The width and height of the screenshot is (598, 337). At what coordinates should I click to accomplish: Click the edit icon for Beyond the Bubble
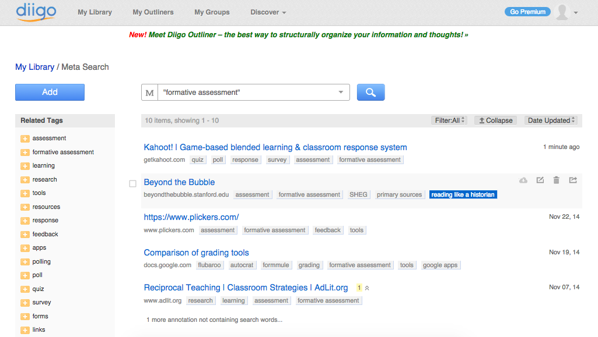tap(540, 180)
